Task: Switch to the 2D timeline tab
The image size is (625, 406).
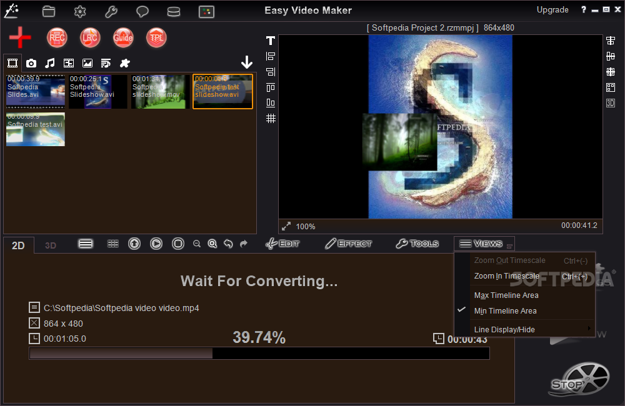Action: pos(18,245)
